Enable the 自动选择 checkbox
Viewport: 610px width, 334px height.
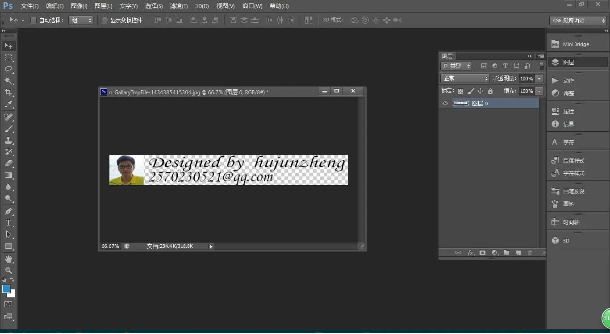click(x=33, y=20)
